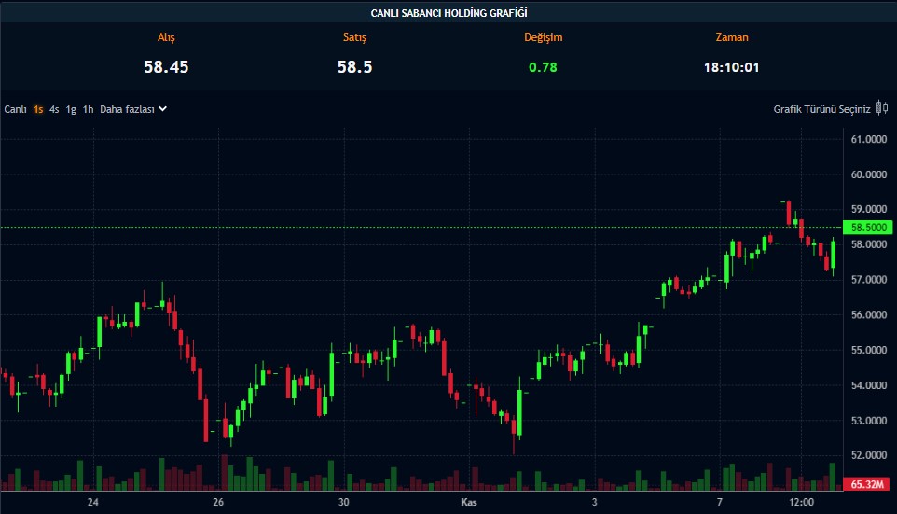This screenshot has height=514, width=897.
Task: Click the green Değişim value 0.78
Action: [x=543, y=67]
